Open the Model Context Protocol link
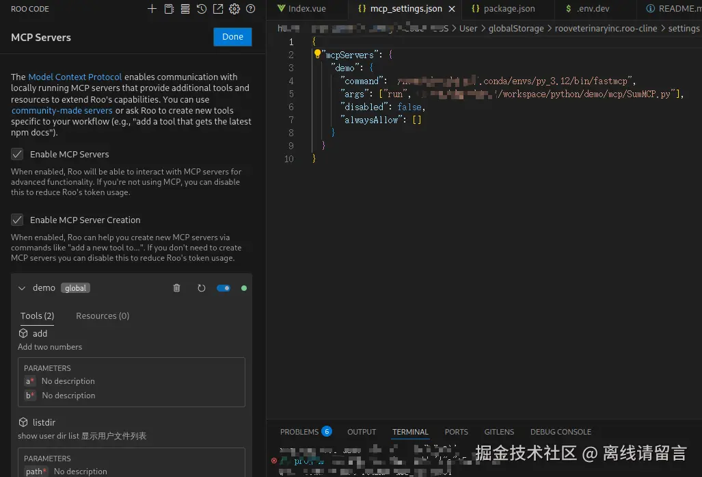Image resolution: width=702 pixels, height=477 pixels. 75,77
